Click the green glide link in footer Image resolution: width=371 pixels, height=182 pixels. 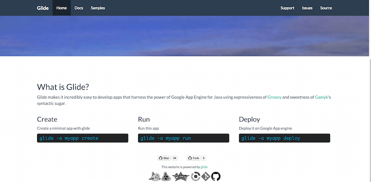click(x=204, y=167)
